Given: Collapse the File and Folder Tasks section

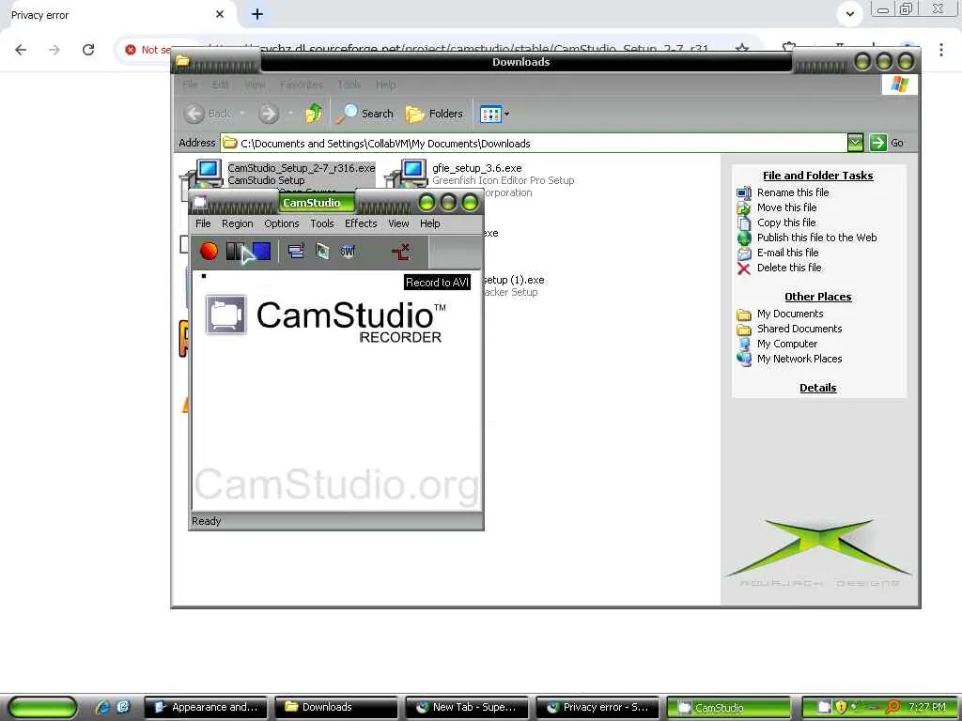Looking at the screenshot, I should pyautogui.click(x=818, y=176).
